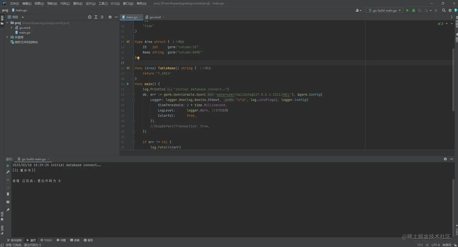Close the go.mod editor tab
This screenshot has height=247, width=458.
tap(163, 17)
